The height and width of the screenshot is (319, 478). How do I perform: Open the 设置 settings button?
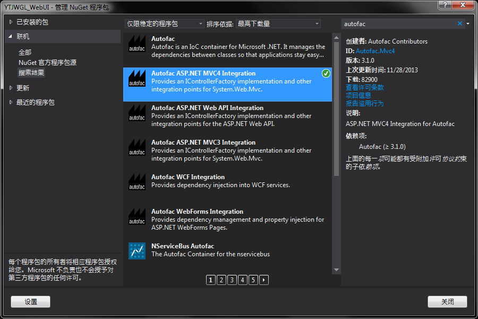pos(30,301)
